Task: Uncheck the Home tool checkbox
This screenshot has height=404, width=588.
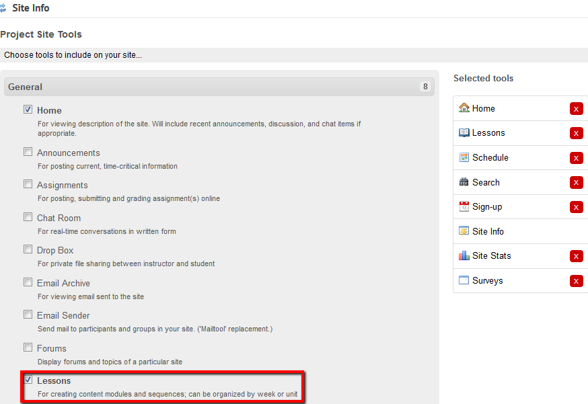Action: (x=28, y=109)
